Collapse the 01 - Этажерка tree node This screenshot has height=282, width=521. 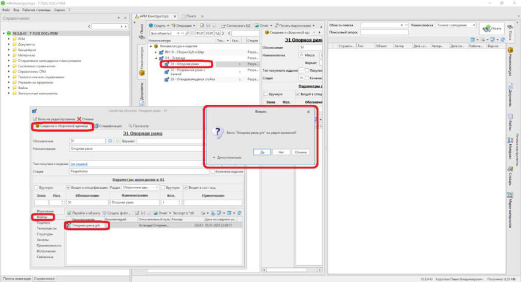coord(156,58)
